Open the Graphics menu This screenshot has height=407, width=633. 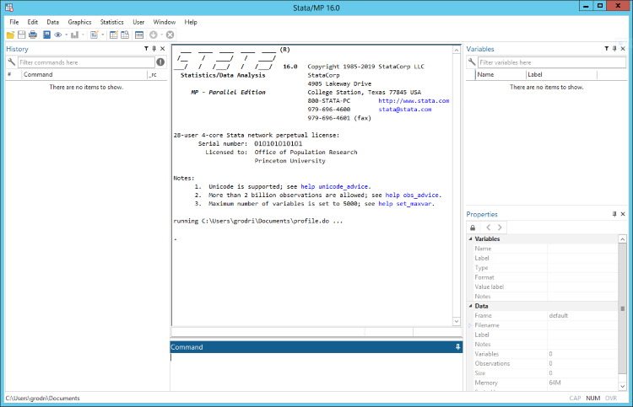(79, 22)
